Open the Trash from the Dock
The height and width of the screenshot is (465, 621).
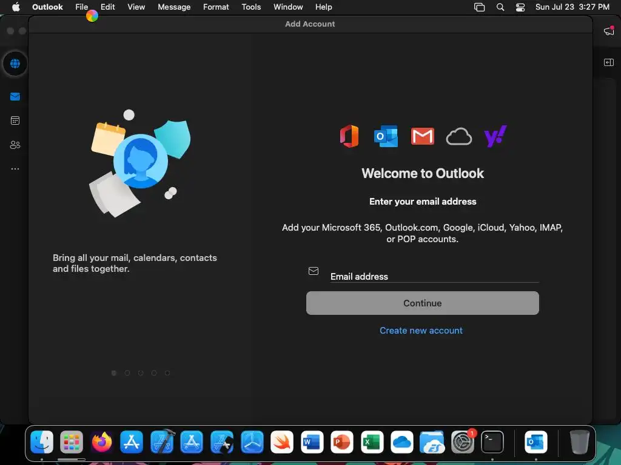click(579, 441)
